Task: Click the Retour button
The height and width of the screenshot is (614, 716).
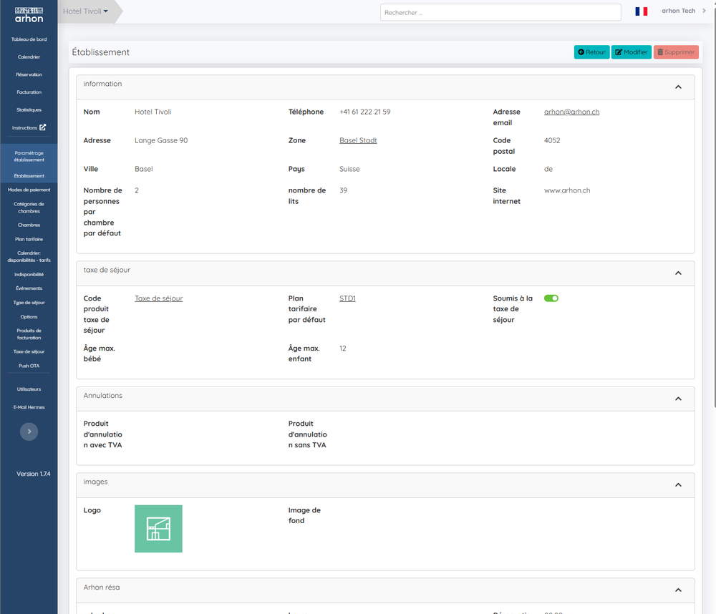Action: tap(591, 52)
